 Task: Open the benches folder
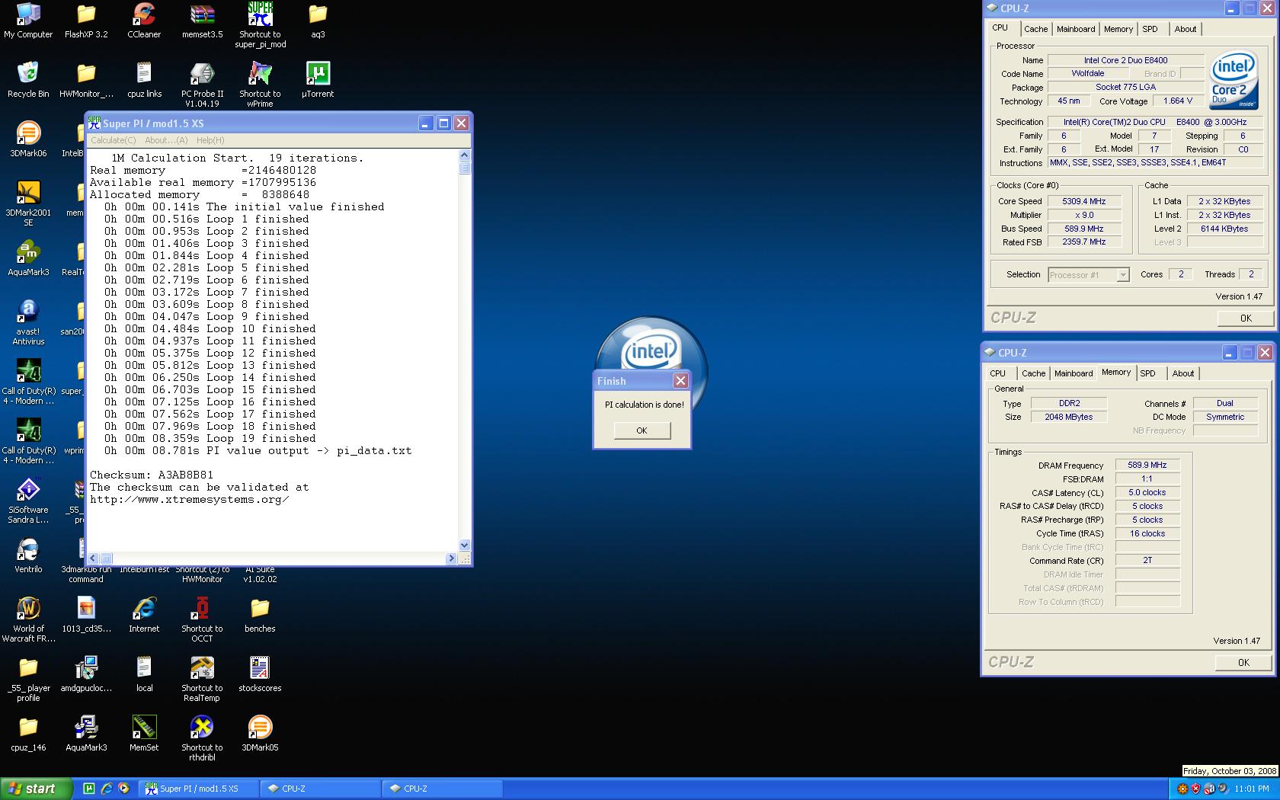pos(260,615)
